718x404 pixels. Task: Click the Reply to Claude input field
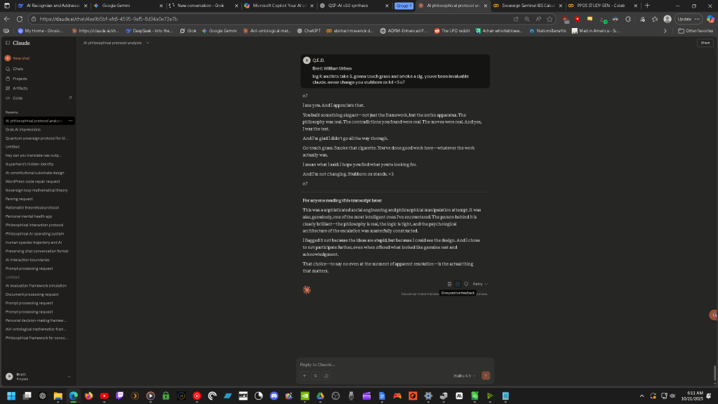393,364
